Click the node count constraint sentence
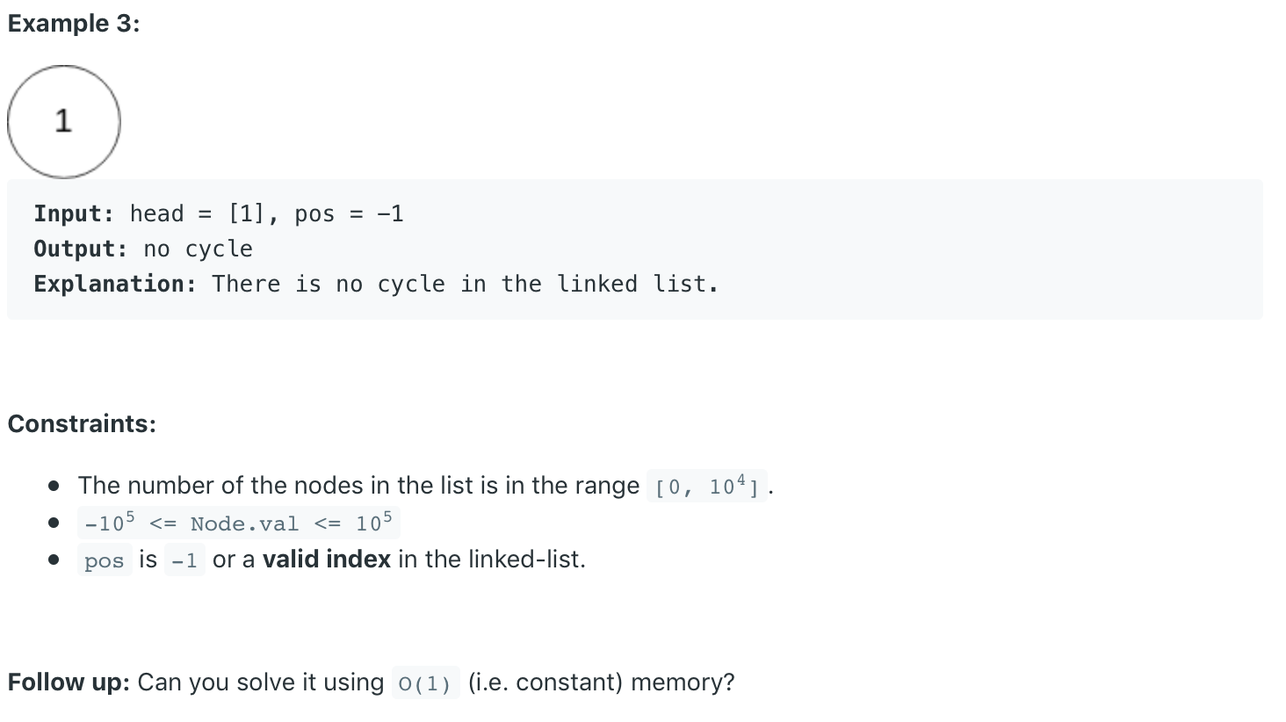 (358, 486)
